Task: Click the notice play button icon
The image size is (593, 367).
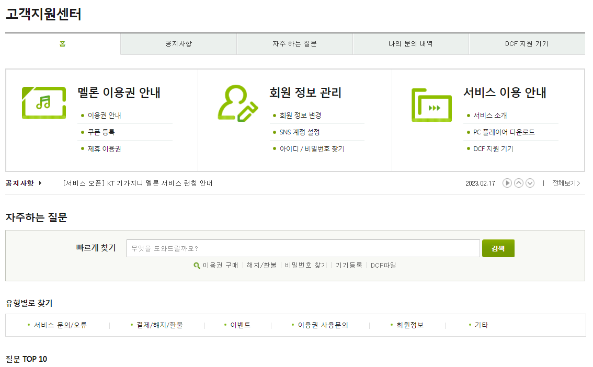Action: point(507,183)
